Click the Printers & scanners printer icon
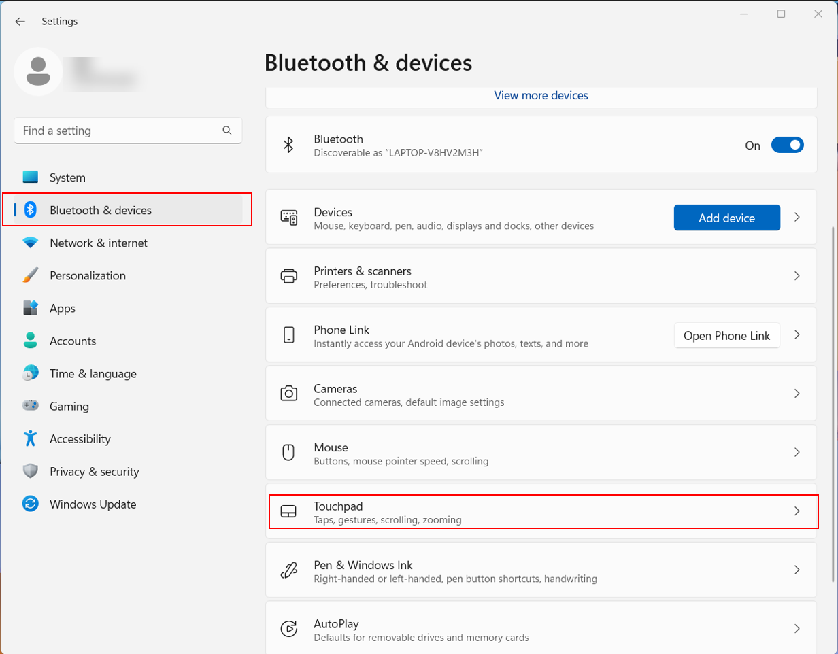This screenshot has width=838, height=654. click(288, 276)
